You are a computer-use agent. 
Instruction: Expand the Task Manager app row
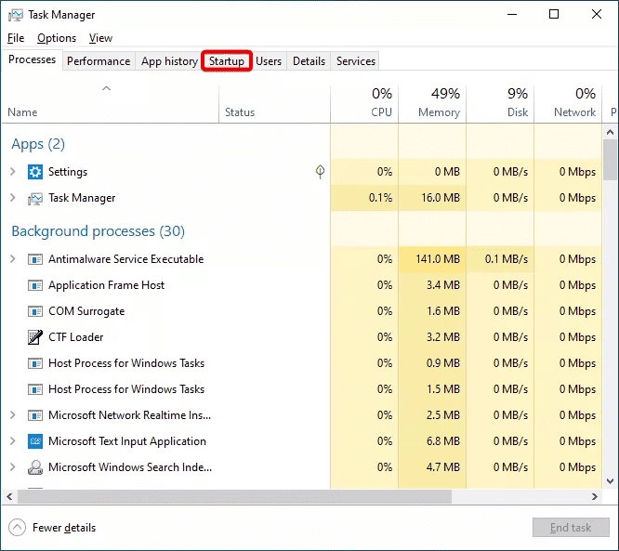pyautogui.click(x=13, y=198)
